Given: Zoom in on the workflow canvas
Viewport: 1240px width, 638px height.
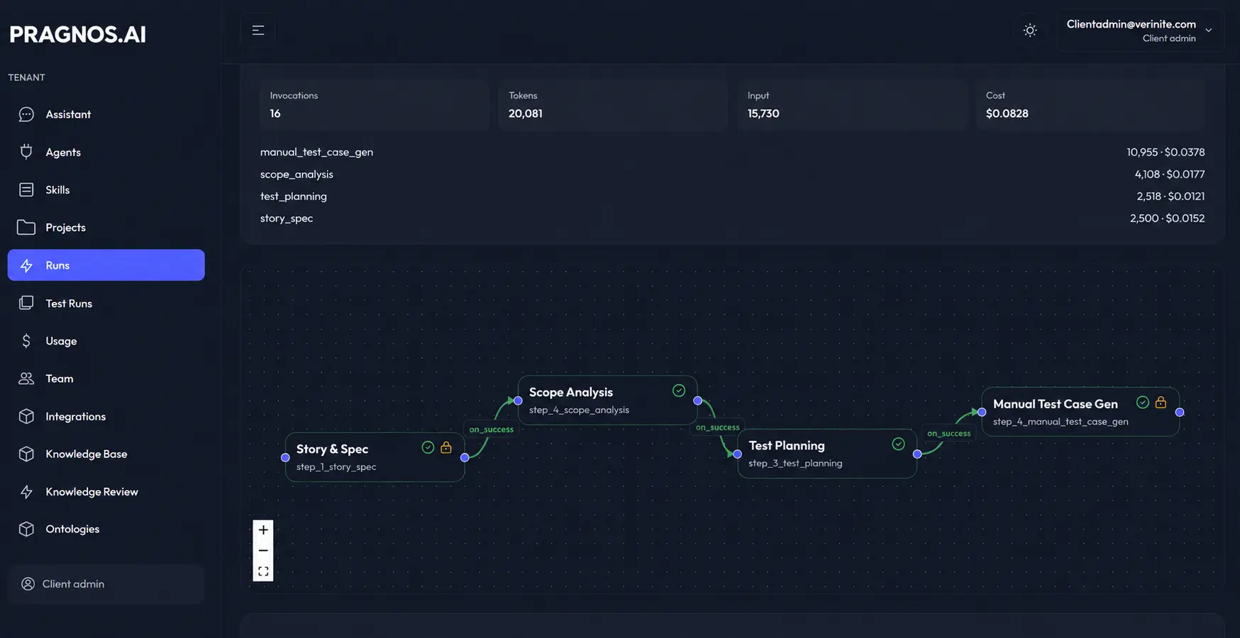Looking at the screenshot, I should point(263,530).
